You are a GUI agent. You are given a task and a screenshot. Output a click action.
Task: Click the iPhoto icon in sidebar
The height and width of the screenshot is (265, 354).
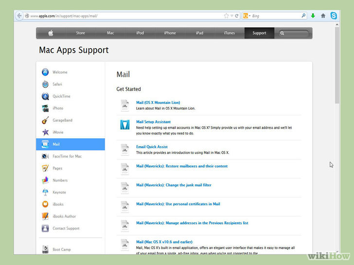[45, 108]
